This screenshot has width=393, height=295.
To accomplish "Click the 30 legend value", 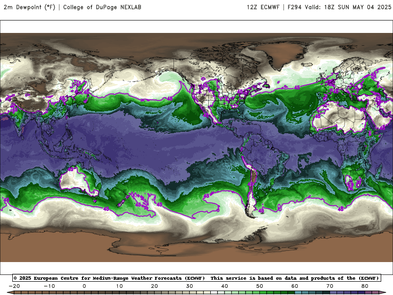I will click(190, 286).
